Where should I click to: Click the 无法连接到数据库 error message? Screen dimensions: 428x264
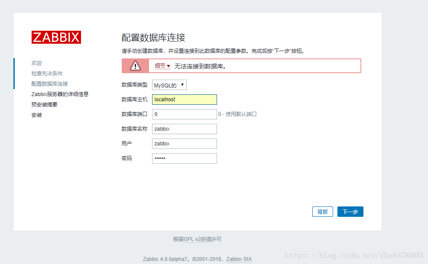click(x=200, y=66)
